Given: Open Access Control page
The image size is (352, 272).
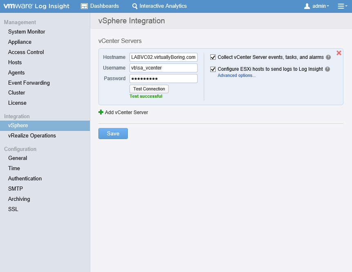Looking at the screenshot, I should coord(26,52).
